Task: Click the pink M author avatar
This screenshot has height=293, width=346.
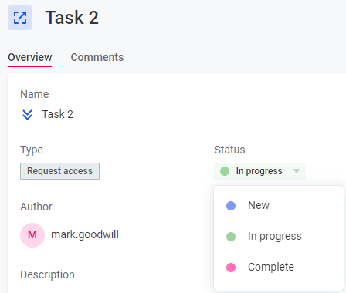Action: [32, 235]
